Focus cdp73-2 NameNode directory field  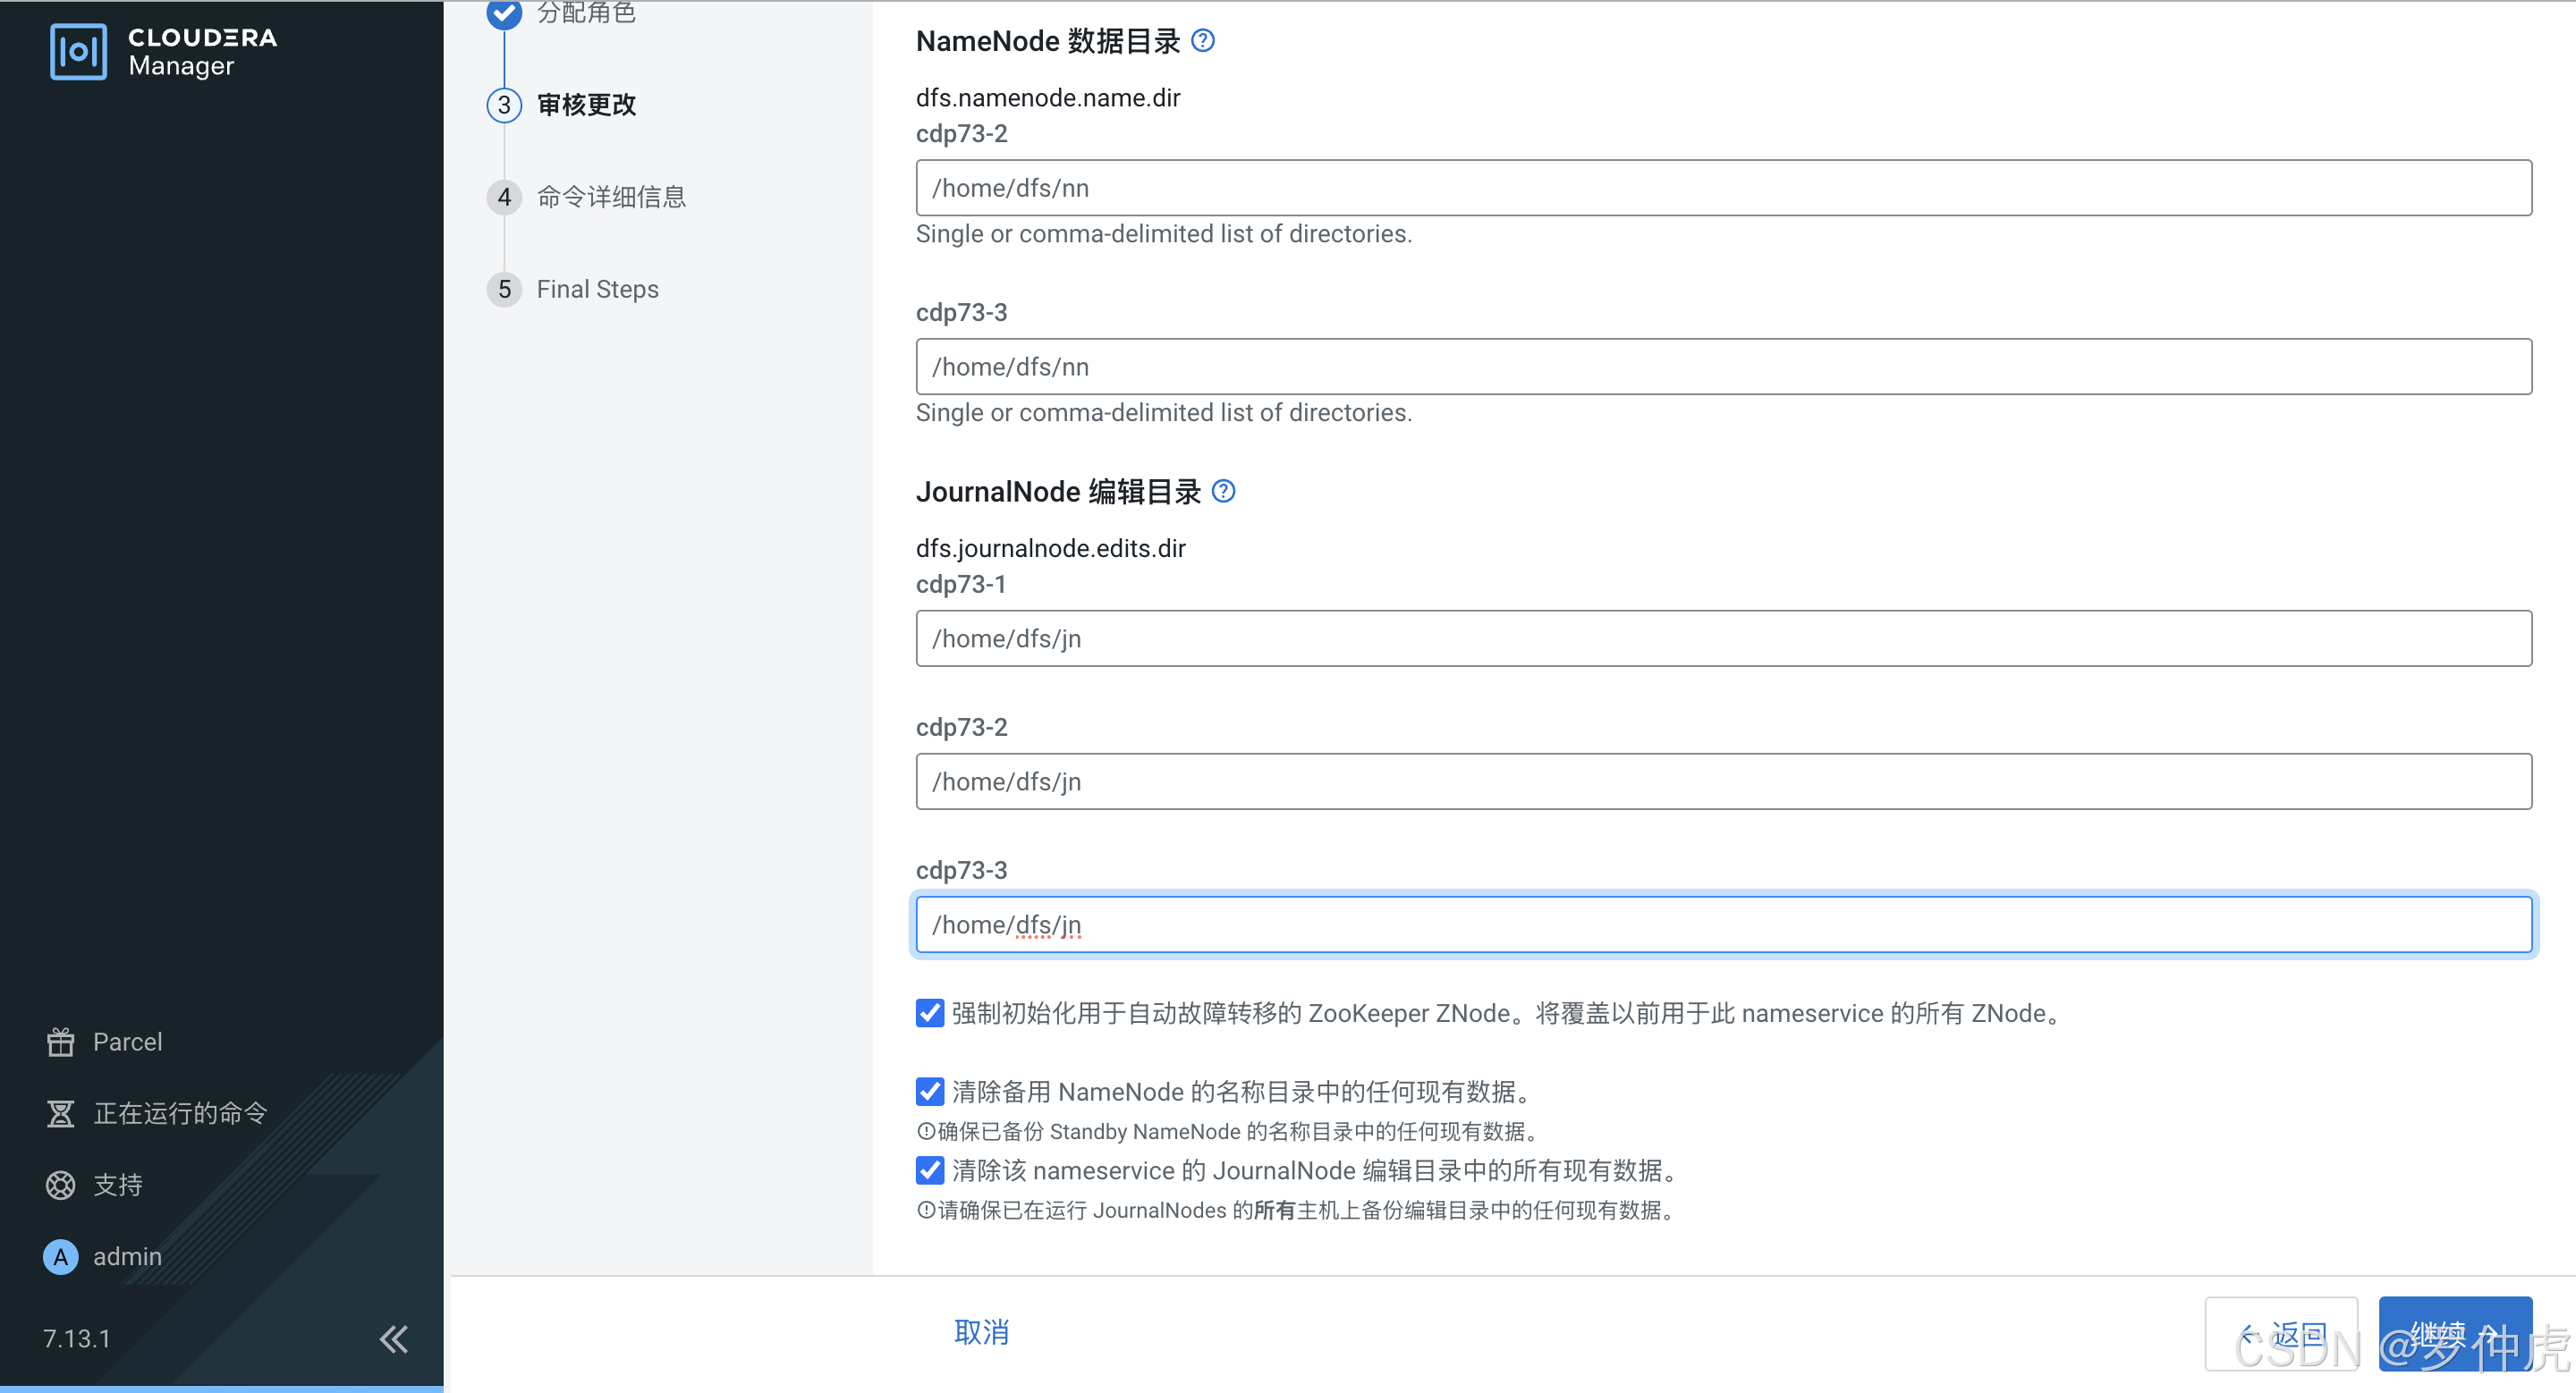point(1723,188)
